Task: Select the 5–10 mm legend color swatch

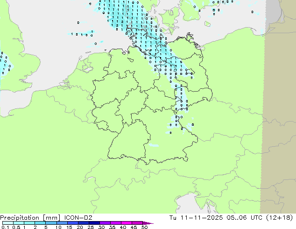Action: (51, 223)
